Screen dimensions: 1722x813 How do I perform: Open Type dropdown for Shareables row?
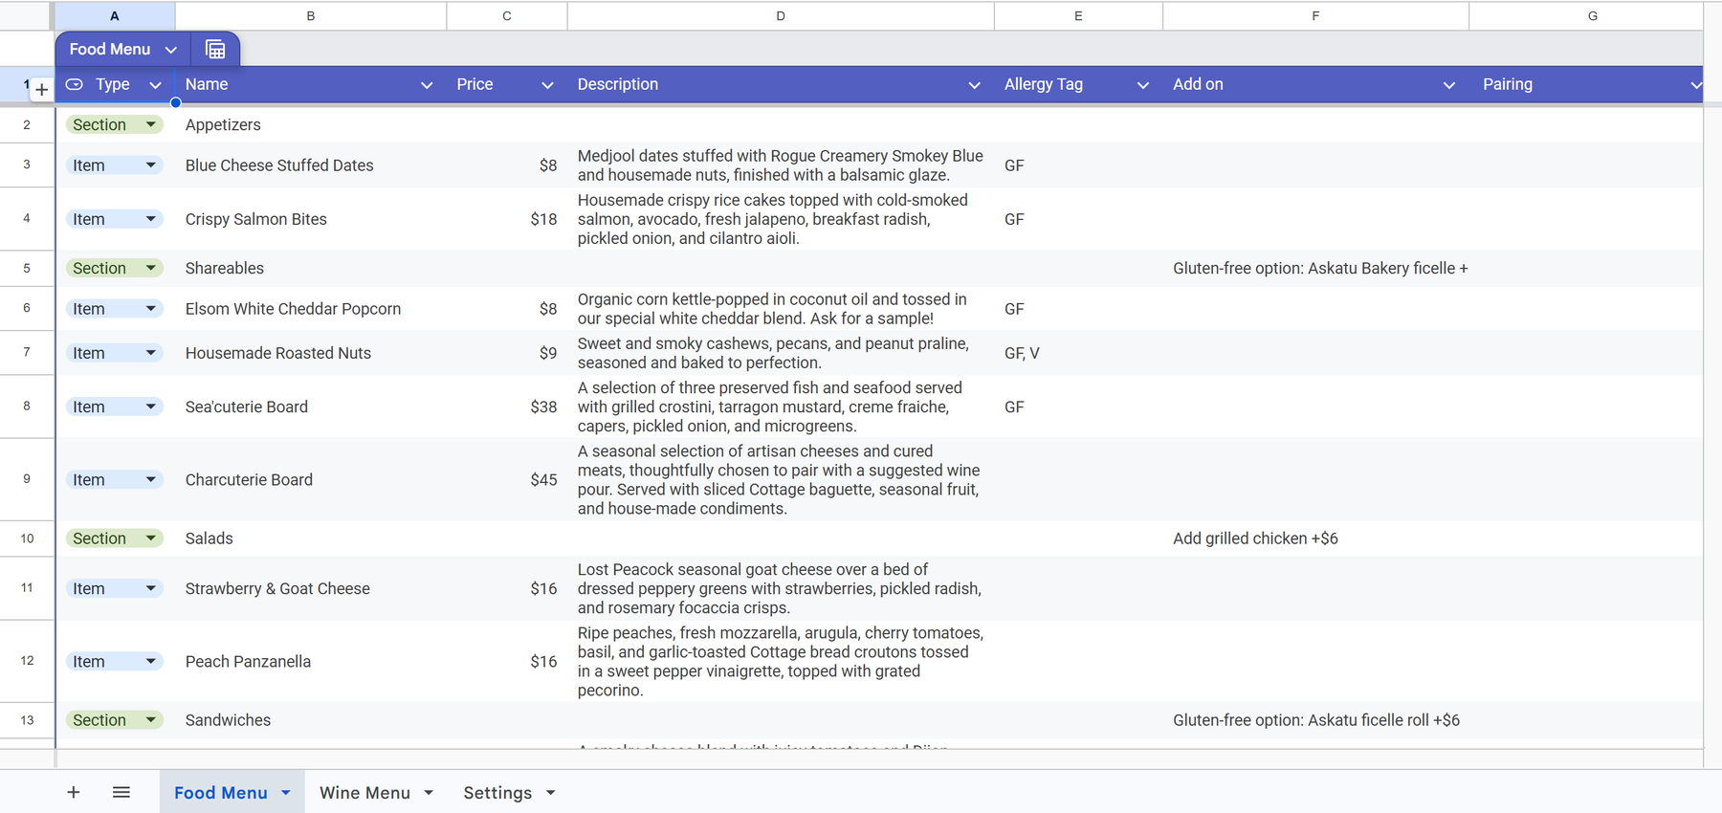click(x=151, y=269)
